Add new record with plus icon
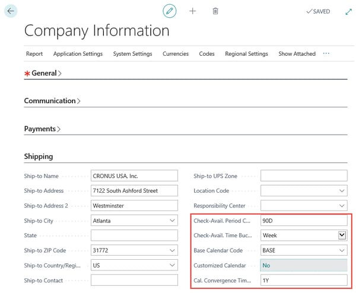 tap(192, 11)
